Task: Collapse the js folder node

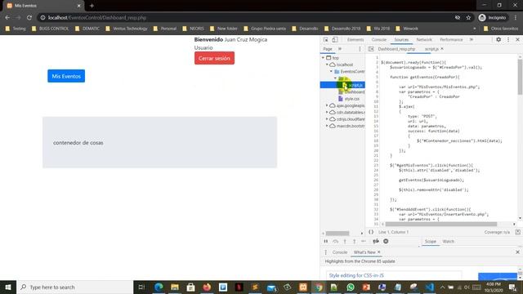Action: (x=335, y=78)
